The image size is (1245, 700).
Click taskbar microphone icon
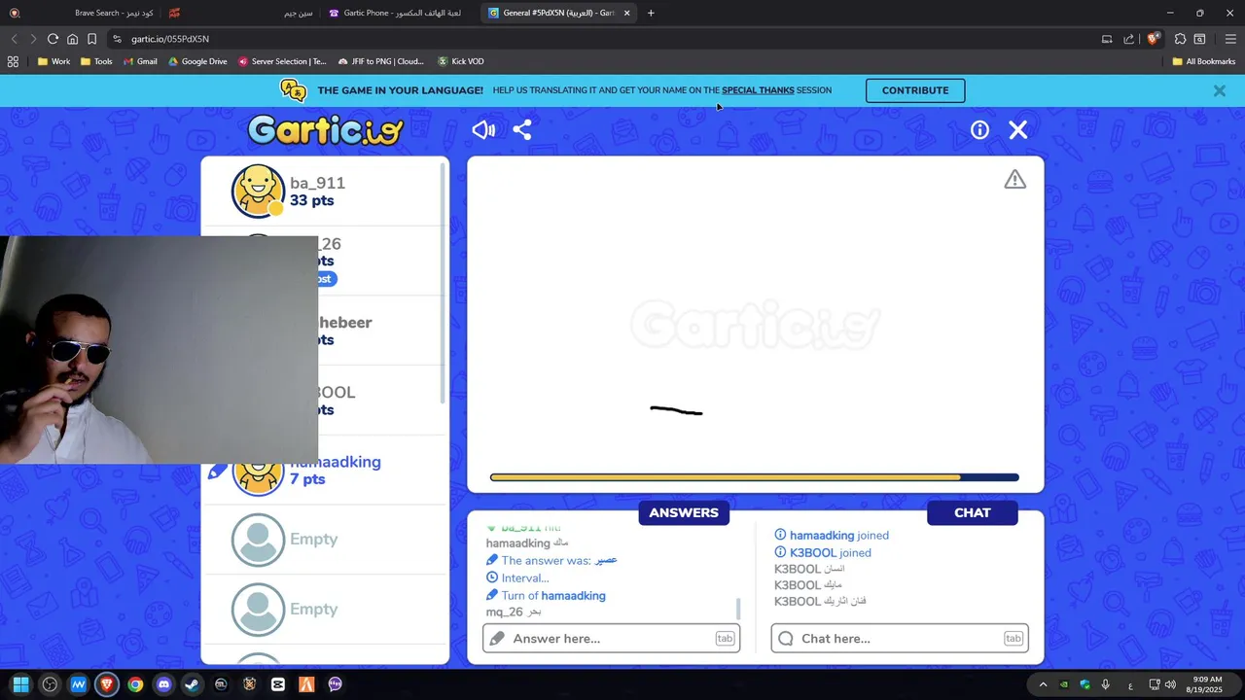coord(1105,684)
